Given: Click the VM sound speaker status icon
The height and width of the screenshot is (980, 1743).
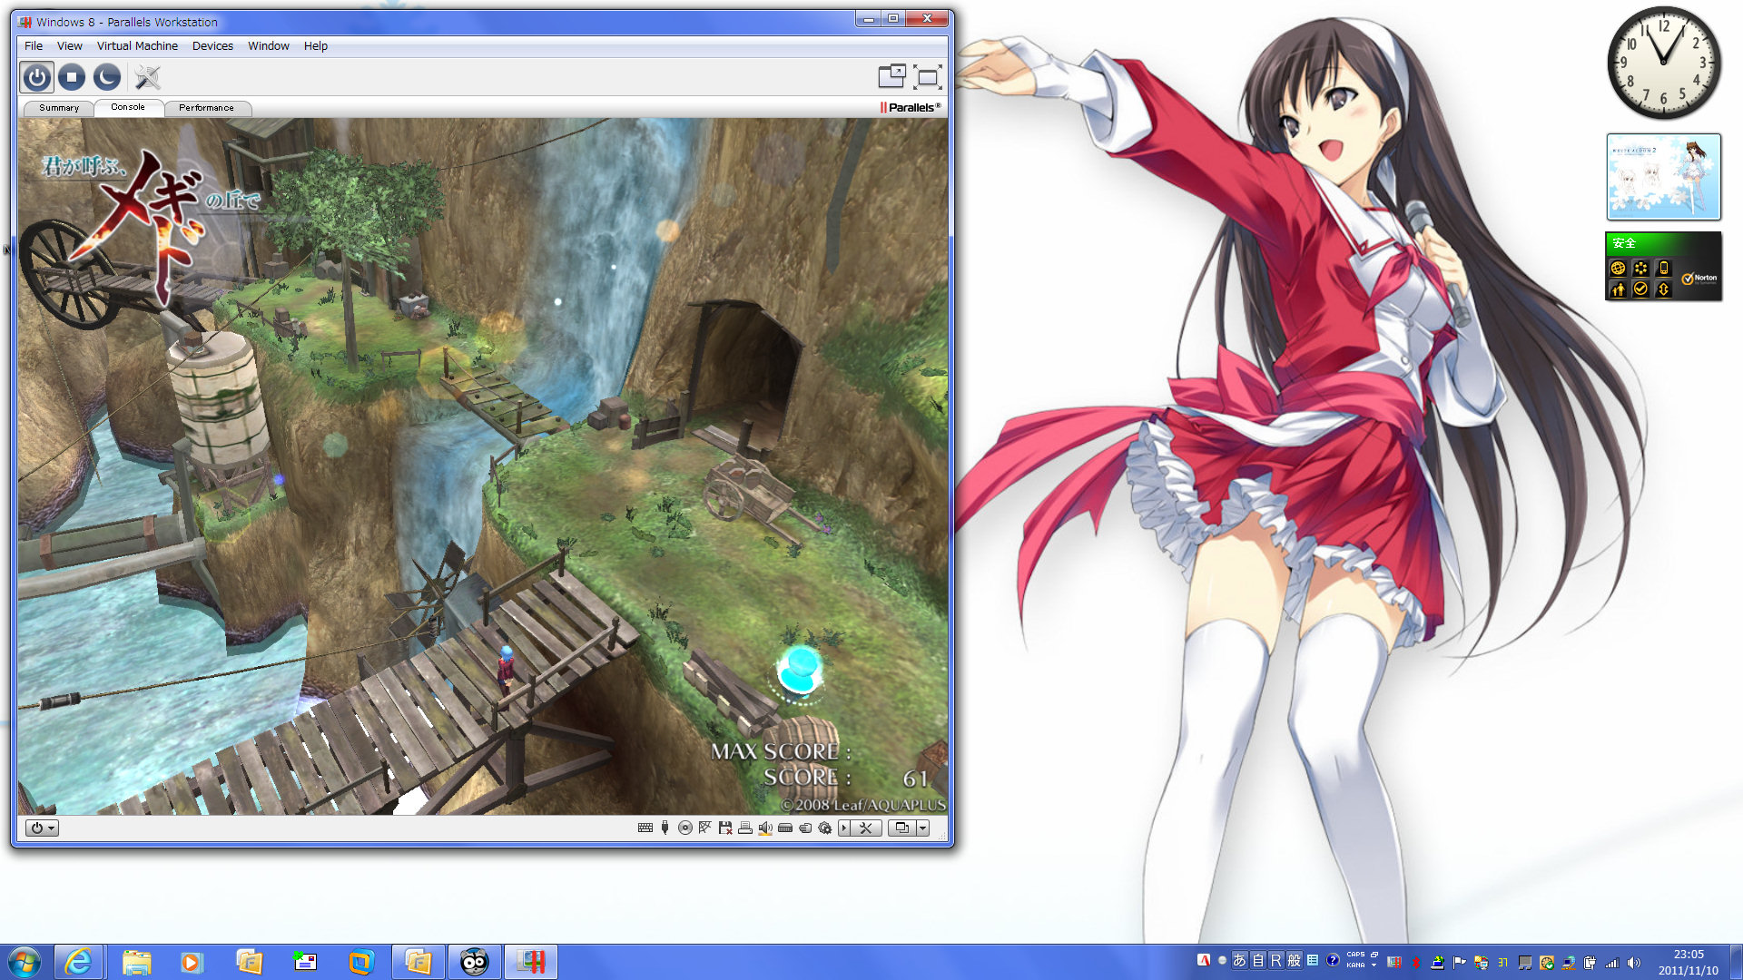Looking at the screenshot, I should pos(765,828).
